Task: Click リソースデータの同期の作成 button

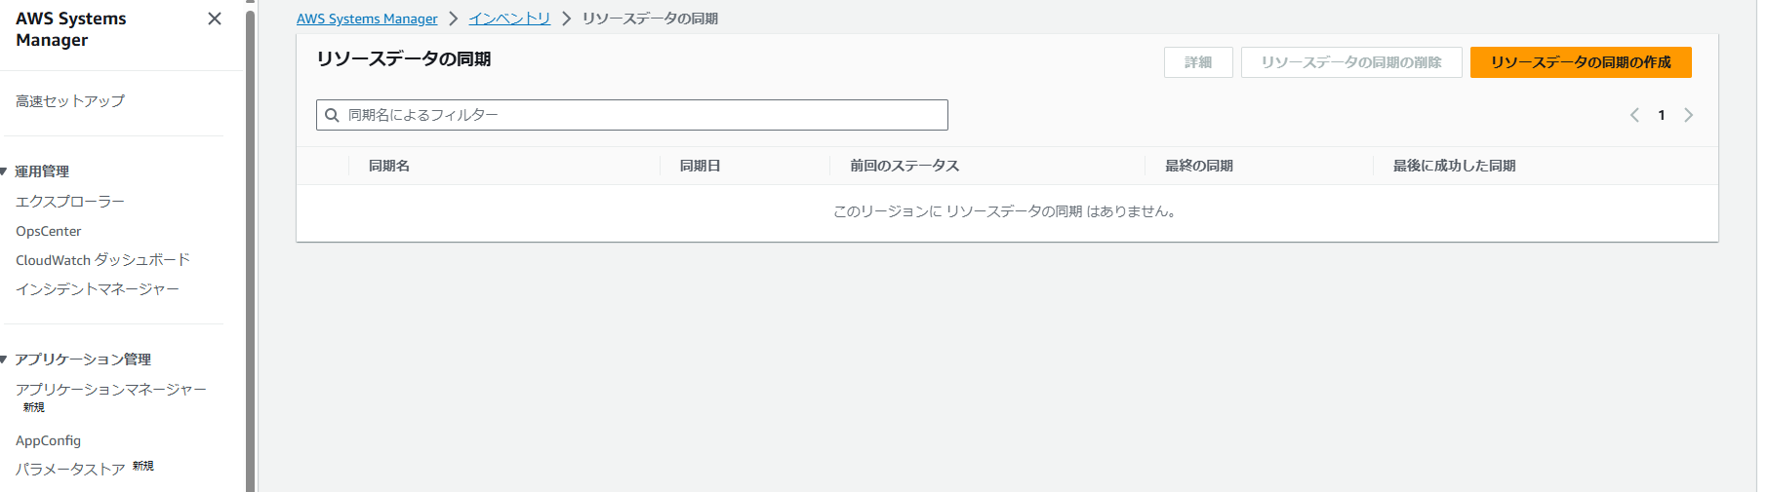Action: tap(1581, 62)
